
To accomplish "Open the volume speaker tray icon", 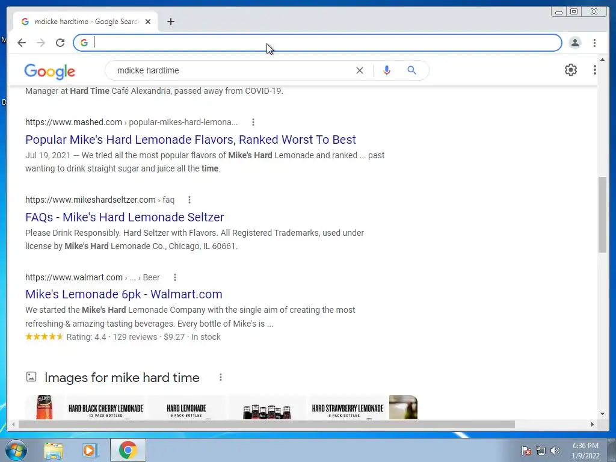I will (555, 451).
